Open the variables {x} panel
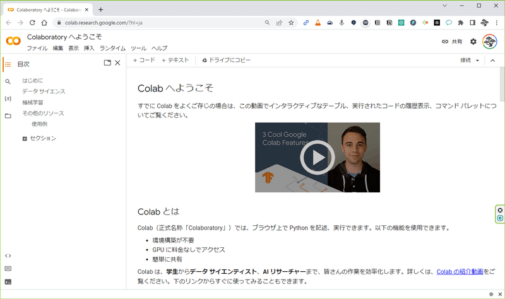 click(x=8, y=98)
